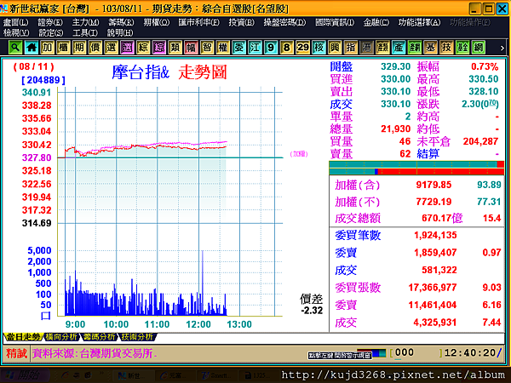
Task: Click the status bar clock 12:40:20
Action: [x=470, y=352]
